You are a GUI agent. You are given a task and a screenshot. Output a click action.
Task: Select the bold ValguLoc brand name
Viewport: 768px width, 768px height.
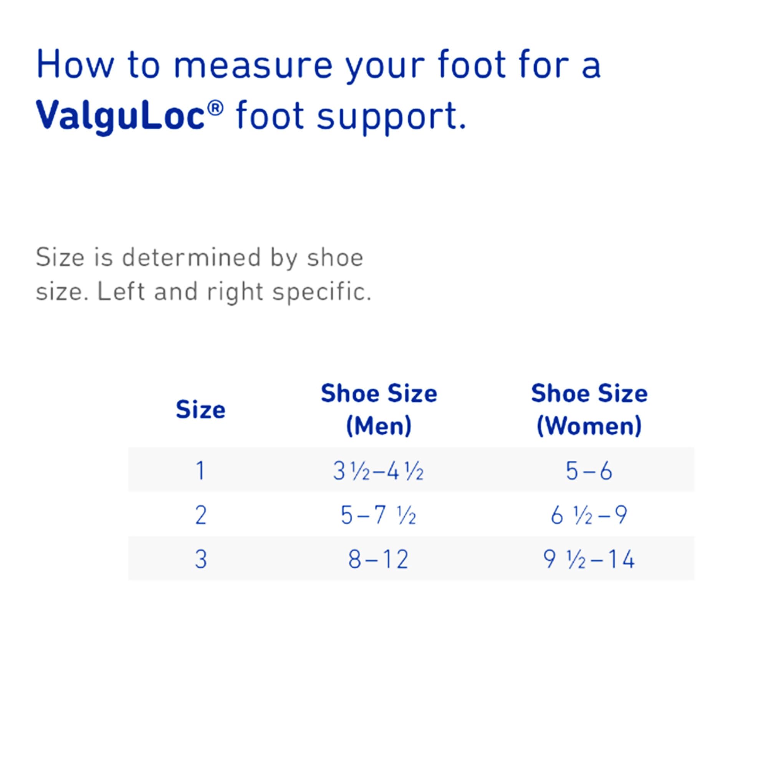[121, 116]
